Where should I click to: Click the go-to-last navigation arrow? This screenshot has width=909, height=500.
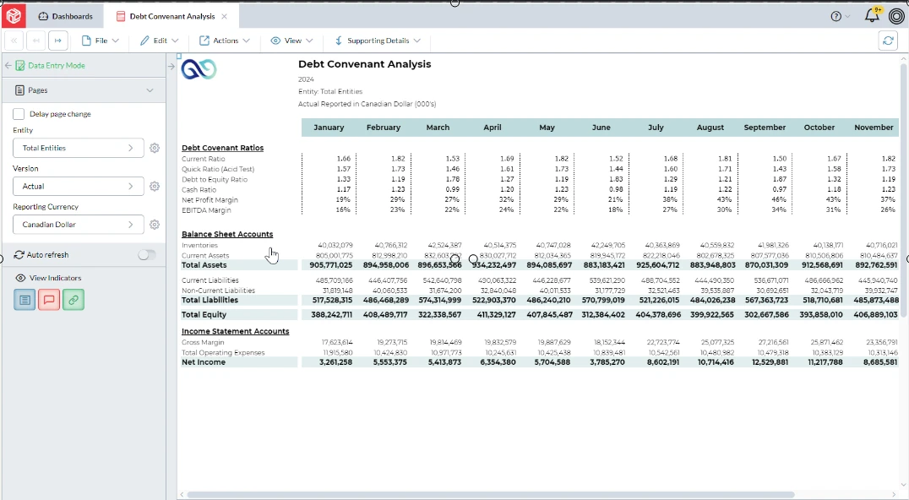(x=58, y=41)
